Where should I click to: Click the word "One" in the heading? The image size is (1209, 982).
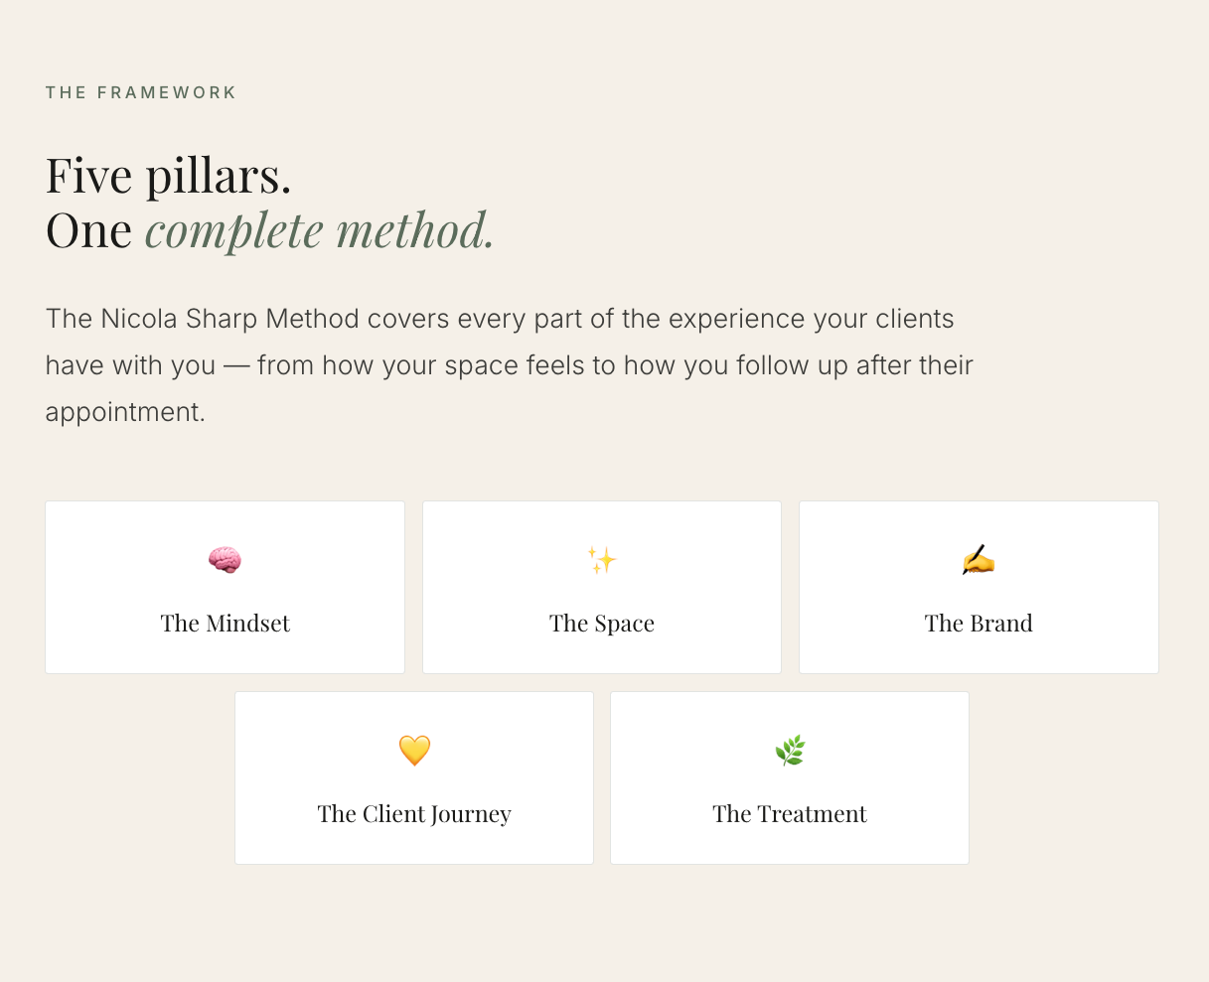tap(88, 230)
